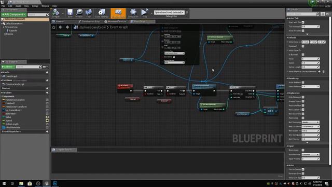
Task: Go back with the graph navigation arrow
Action: pyautogui.click(x=61, y=27)
